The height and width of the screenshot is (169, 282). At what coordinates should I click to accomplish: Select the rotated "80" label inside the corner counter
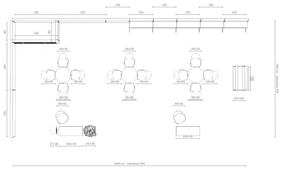coord(49,32)
